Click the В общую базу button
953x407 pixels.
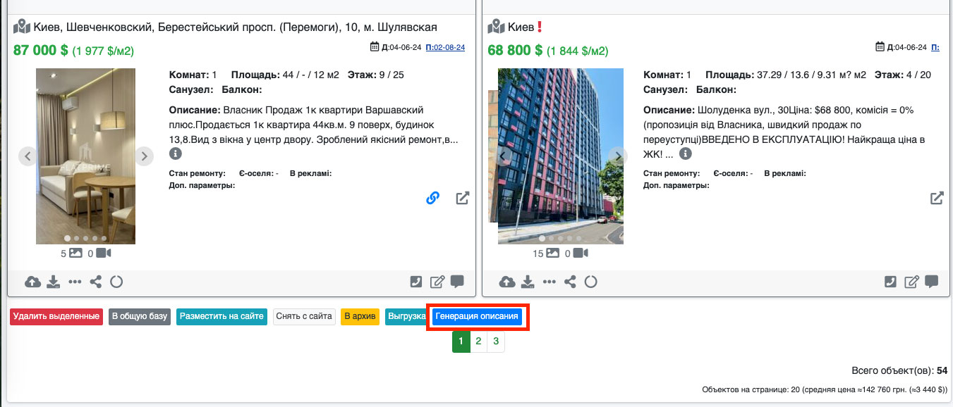click(140, 317)
